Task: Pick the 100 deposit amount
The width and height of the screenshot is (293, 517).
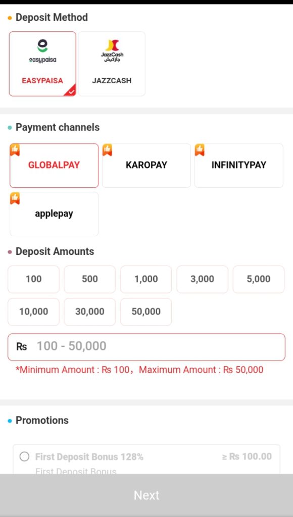Action: [34, 279]
